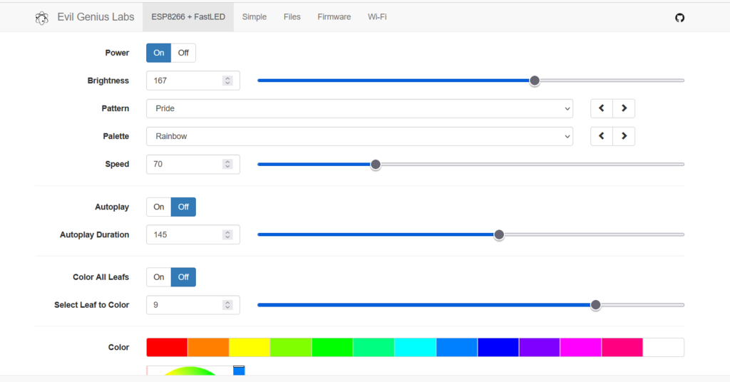Image resolution: width=730 pixels, height=382 pixels.
Task: Open the Pattern dropdown showing Pride
Action: tap(359, 108)
